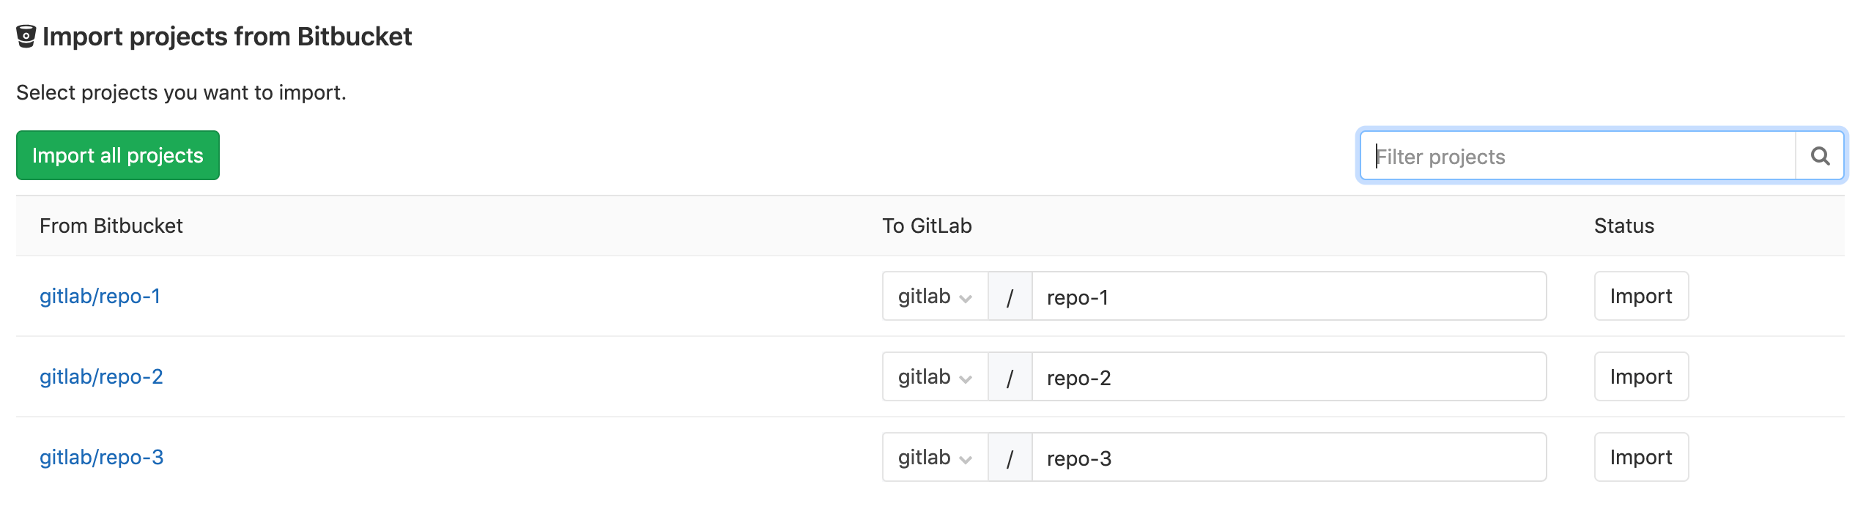Open the gitlab/repo-3 Bitbucket link
This screenshot has width=1855, height=517.
point(101,457)
